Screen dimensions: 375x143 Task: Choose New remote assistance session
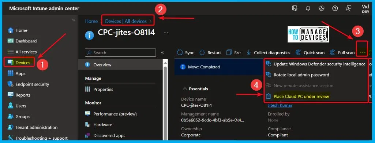click(300, 86)
